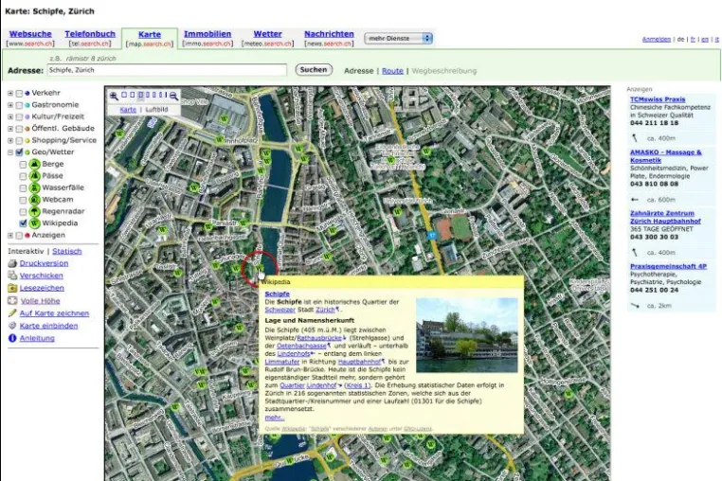This screenshot has height=481, width=722.
Task: Enable the Berge checkbox
Action: pos(23,165)
